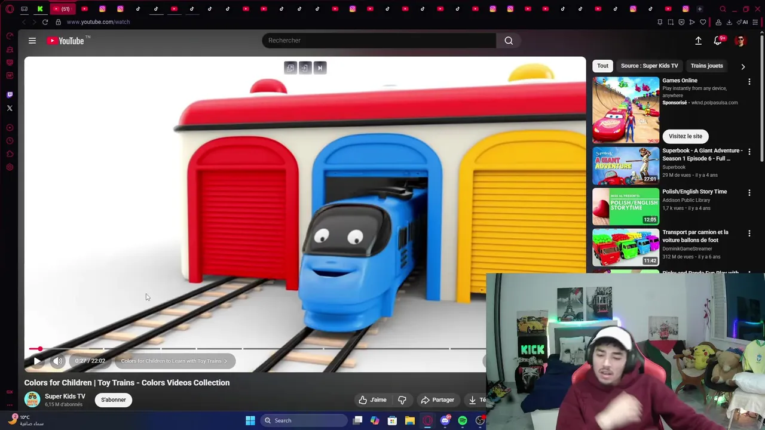
Task: Open the ad blocker shield icon
Action: (x=681, y=22)
